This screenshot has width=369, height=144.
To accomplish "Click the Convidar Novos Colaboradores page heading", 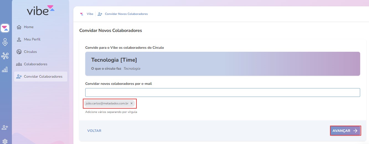I will (110, 31).
